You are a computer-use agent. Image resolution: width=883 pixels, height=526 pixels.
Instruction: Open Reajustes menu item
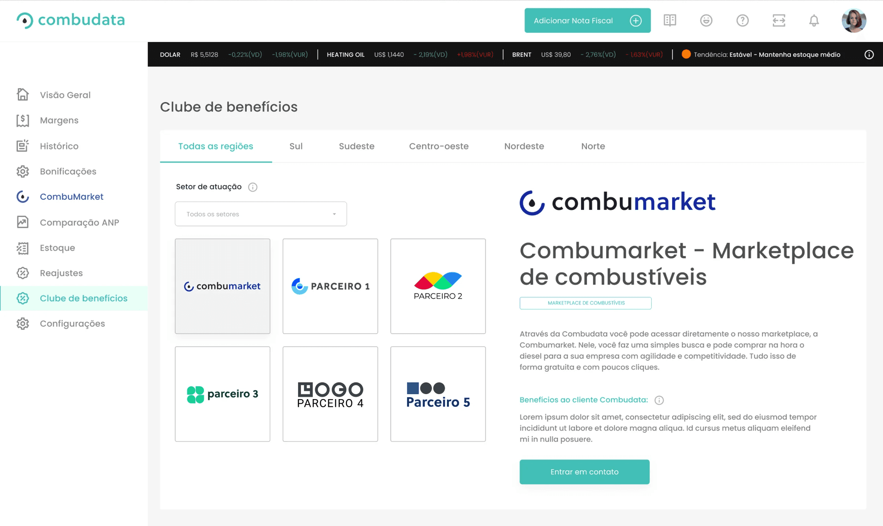click(x=61, y=273)
